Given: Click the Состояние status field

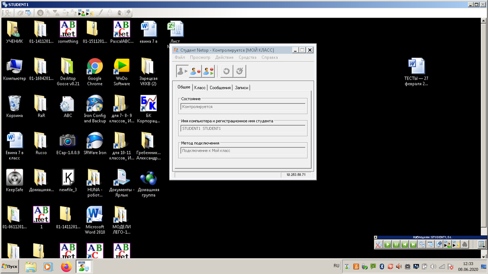Looking at the screenshot, I should pos(242,107).
